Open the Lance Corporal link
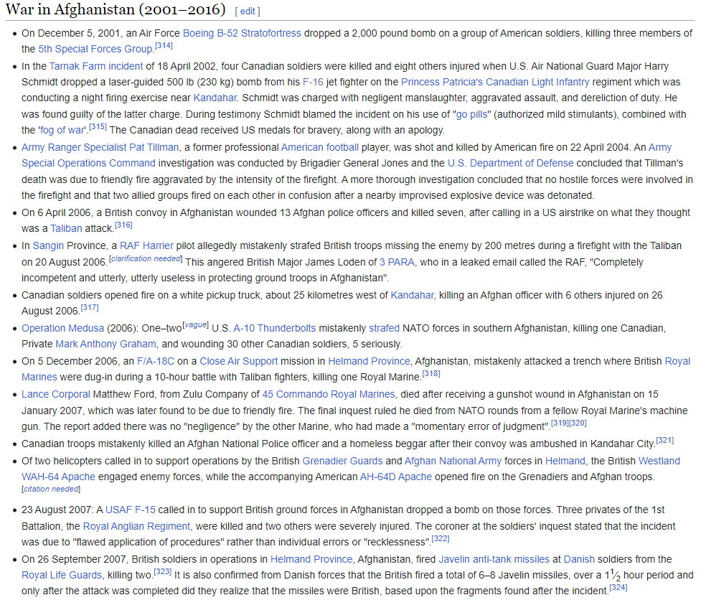This screenshot has height=600, width=706. (x=56, y=394)
